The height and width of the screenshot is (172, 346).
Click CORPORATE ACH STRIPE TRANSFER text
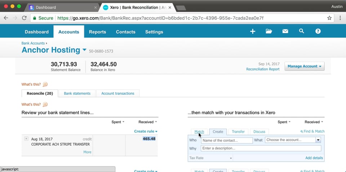[61, 144]
